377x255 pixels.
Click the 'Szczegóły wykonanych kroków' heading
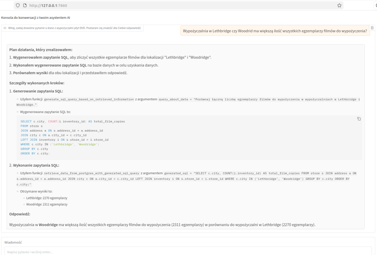coord(37,83)
